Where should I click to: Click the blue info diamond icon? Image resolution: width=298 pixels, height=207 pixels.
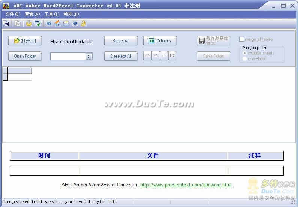pyautogui.click(x=75, y=24)
